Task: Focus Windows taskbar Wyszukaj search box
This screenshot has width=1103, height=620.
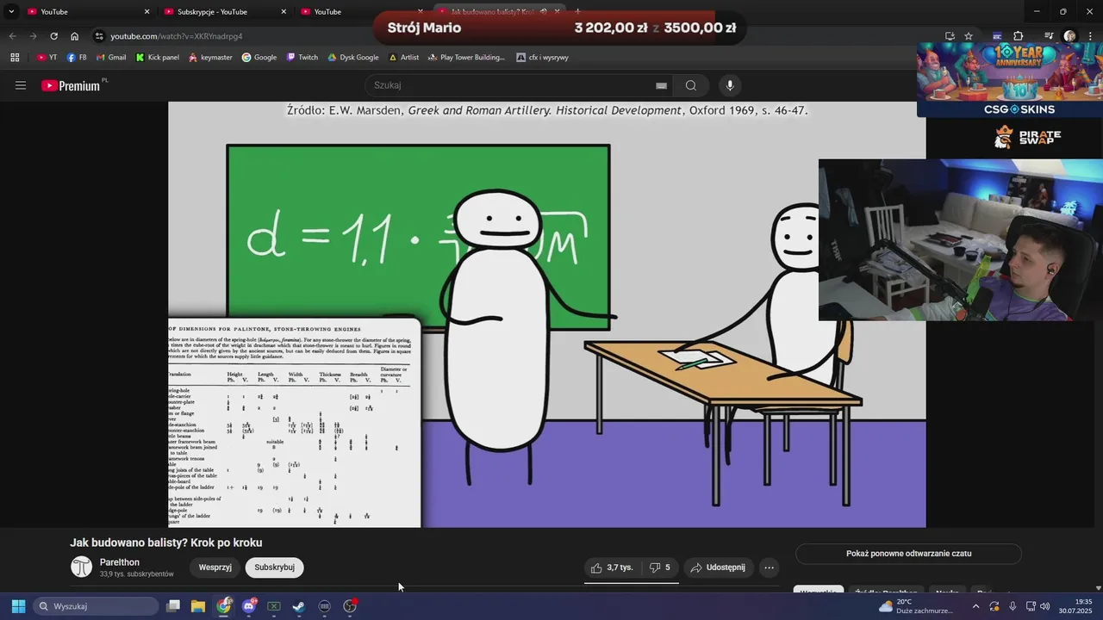Action: coord(96,606)
